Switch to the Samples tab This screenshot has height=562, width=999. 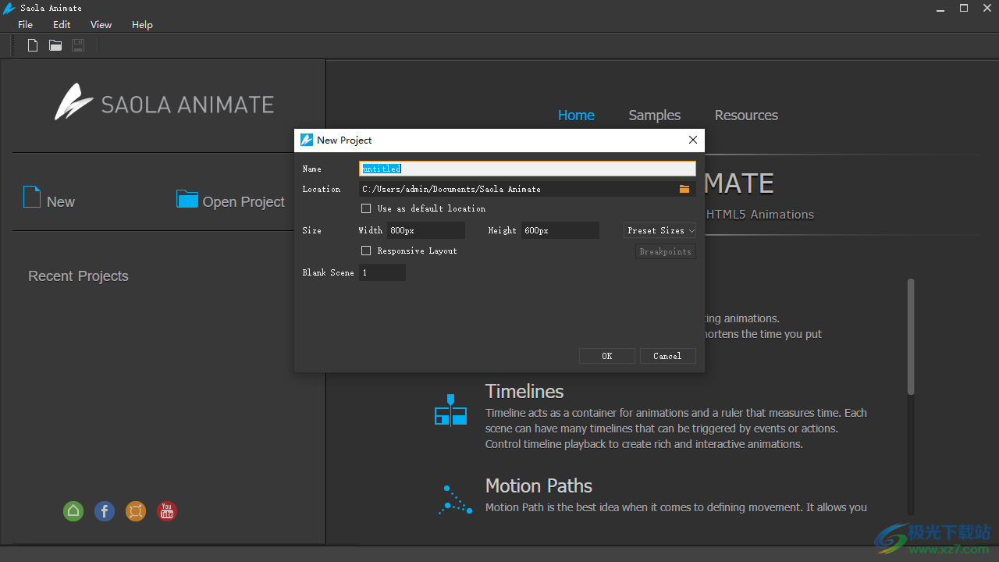tap(655, 116)
